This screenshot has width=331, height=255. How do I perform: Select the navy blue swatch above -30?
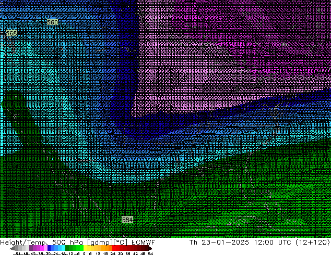(49, 248)
